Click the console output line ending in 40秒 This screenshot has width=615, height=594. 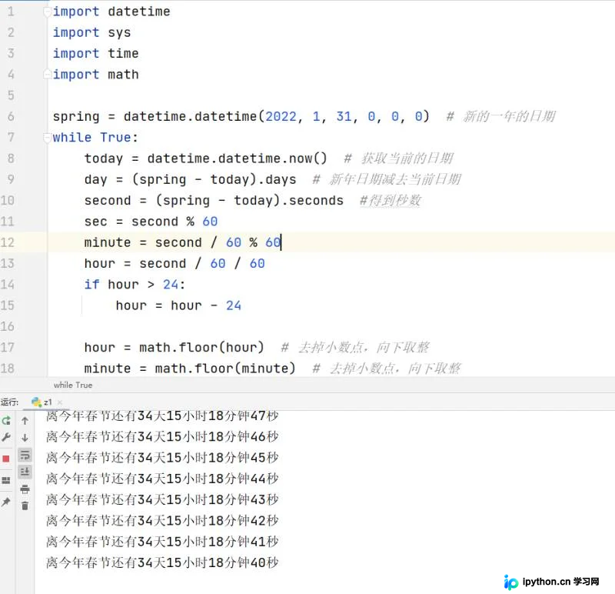pyautogui.click(x=162, y=562)
